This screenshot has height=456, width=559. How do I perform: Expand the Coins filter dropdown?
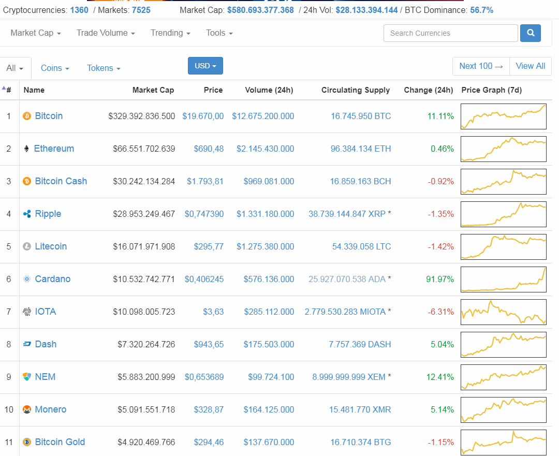pos(54,68)
